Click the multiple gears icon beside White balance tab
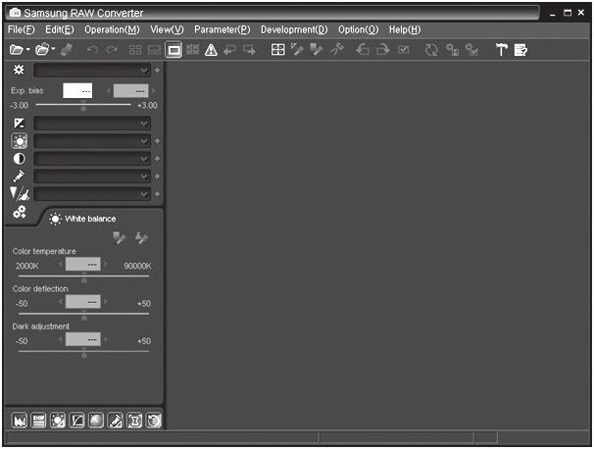The height and width of the screenshot is (449, 594). [20, 212]
